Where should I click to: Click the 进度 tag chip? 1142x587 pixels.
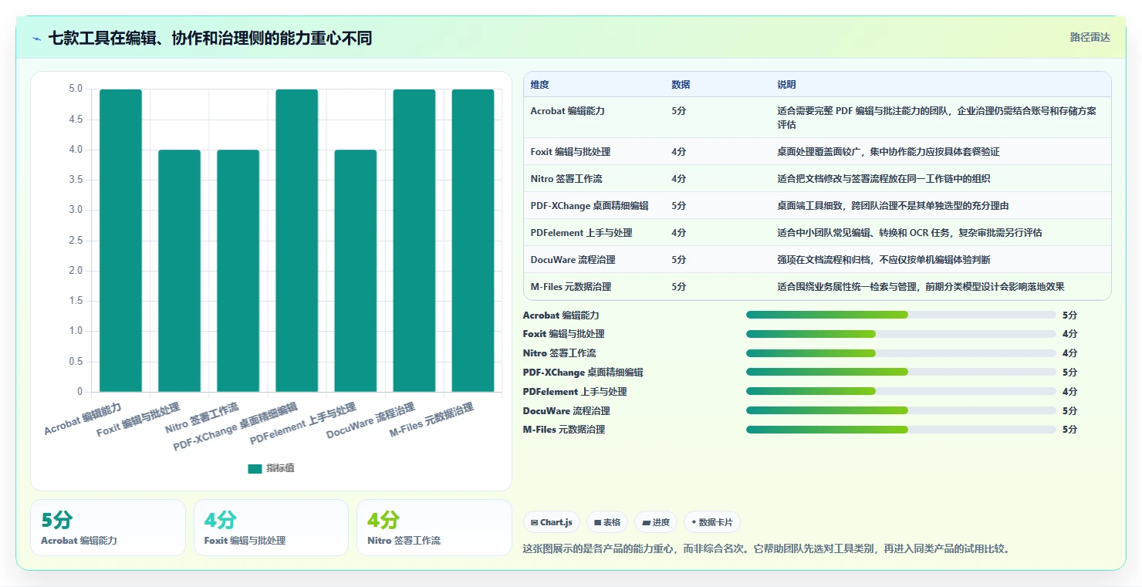pos(656,522)
